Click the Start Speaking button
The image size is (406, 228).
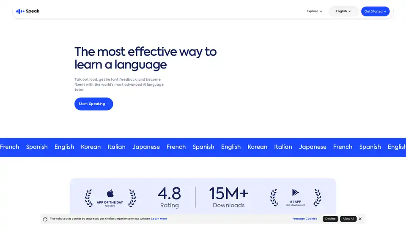[93, 104]
